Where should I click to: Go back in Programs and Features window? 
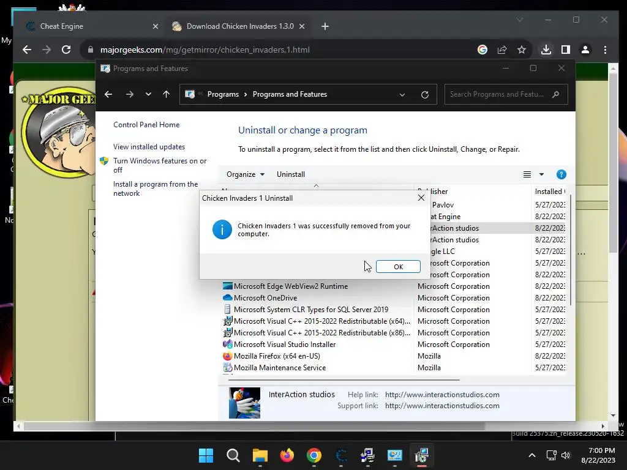coord(108,94)
